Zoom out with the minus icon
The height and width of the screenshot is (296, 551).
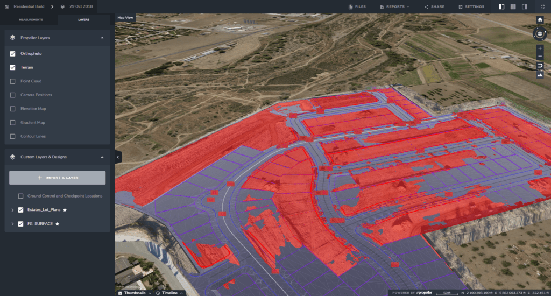point(540,57)
